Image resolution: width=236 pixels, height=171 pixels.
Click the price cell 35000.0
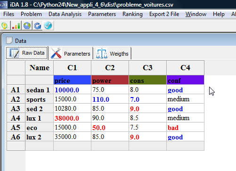click(73, 137)
